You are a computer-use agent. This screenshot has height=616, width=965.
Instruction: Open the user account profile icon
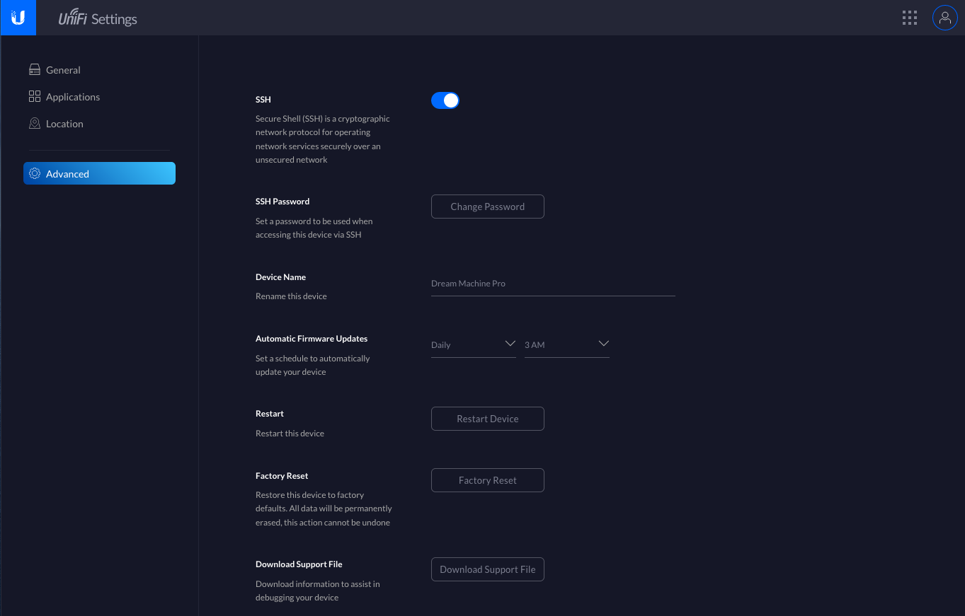coord(944,18)
